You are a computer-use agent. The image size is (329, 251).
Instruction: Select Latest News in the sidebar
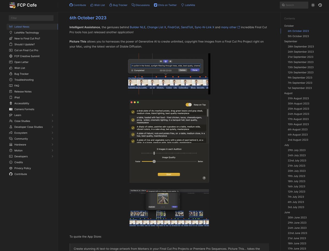pyautogui.click(x=32, y=27)
